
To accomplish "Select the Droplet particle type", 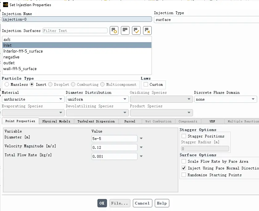I will coord(50,84).
